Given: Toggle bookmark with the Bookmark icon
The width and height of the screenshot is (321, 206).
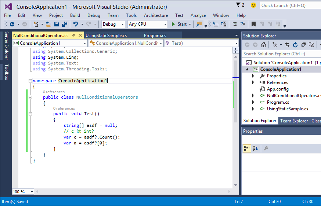Looking at the screenshot, I should point(253,24).
